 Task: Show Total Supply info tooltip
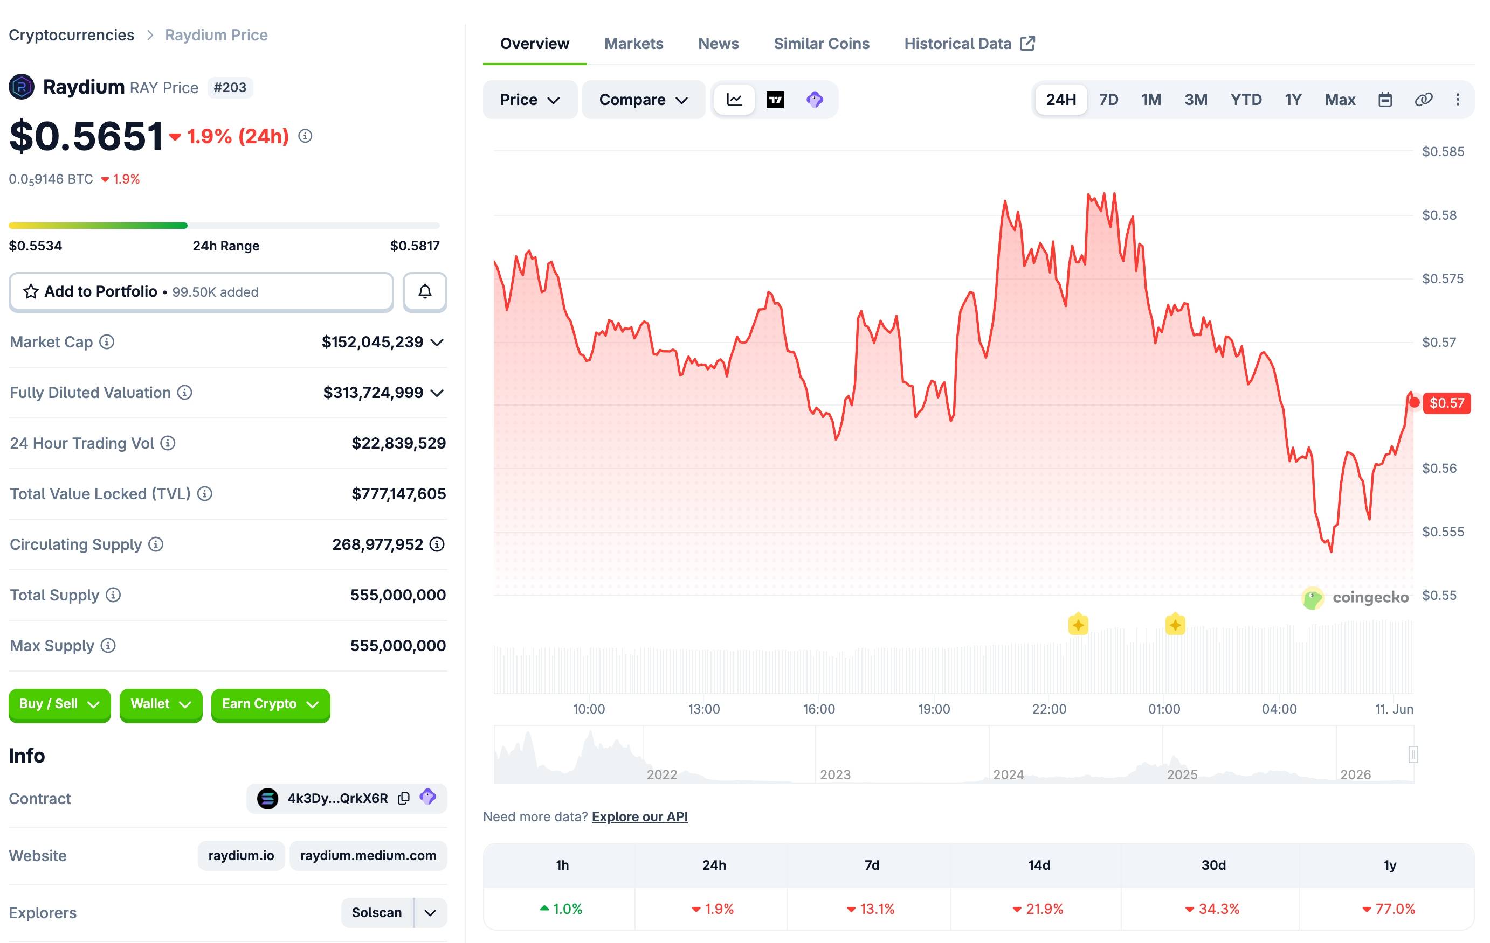click(x=113, y=595)
